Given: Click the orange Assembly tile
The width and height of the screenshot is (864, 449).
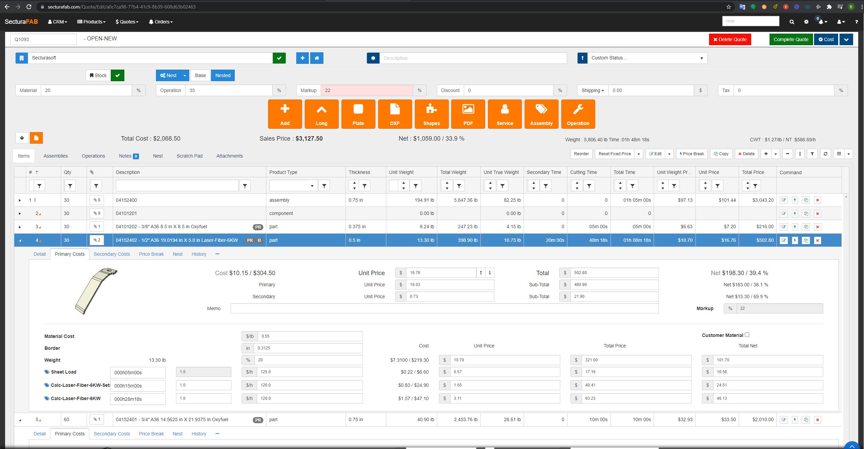Looking at the screenshot, I should 541,114.
